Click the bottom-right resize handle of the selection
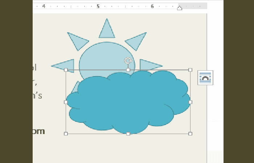The height and width of the screenshot is (163, 254). click(190, 134)
